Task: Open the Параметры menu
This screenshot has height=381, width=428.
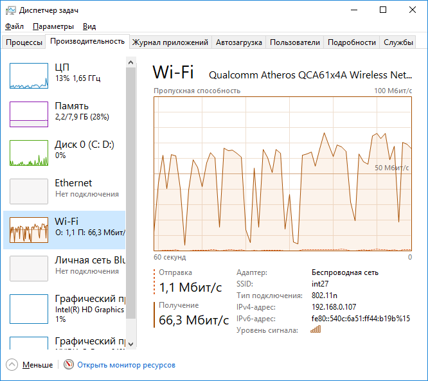Action: coord(53,26)
